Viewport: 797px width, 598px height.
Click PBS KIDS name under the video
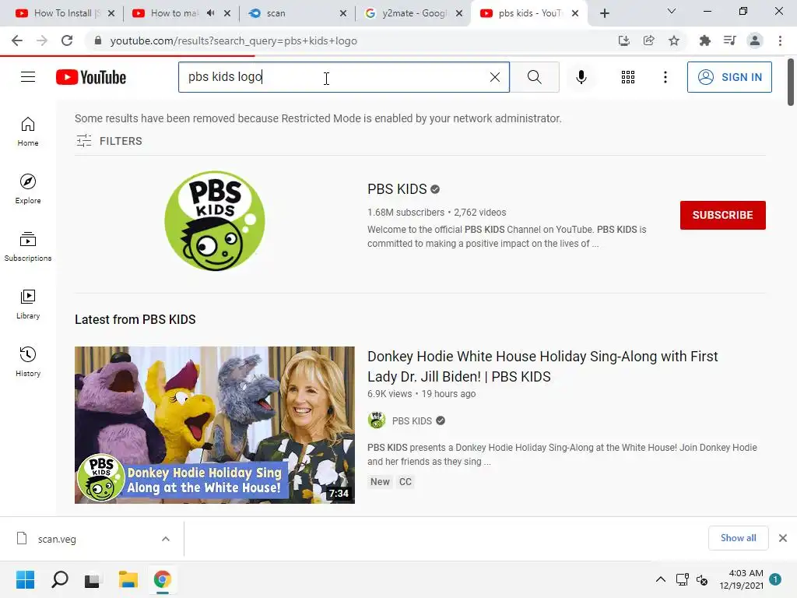(x=412, y=421)
